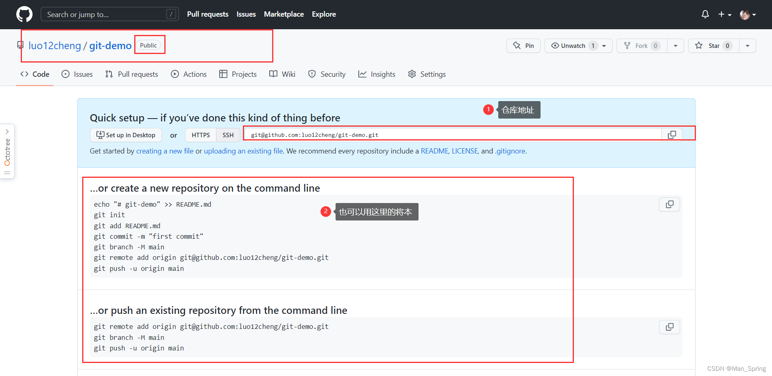
Task: Go to Pull requests in top navigation
Action: click(208, 14)
